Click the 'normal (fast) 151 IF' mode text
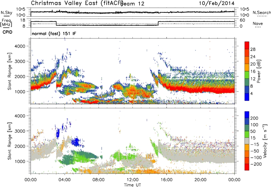The image size is (271, 187). 54,33
